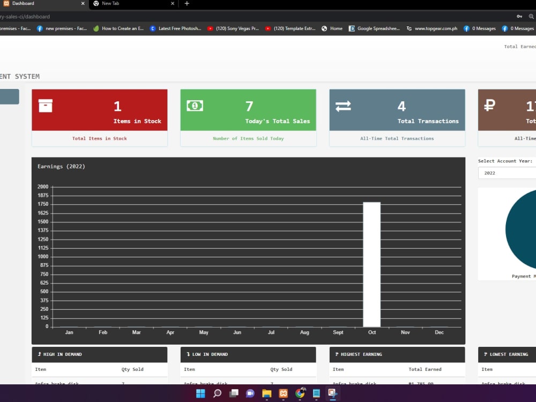The height and width of the screenshot is (402, 536).
Task: Click the 'Jan' label on chart axis
Action: click(69, 332)
